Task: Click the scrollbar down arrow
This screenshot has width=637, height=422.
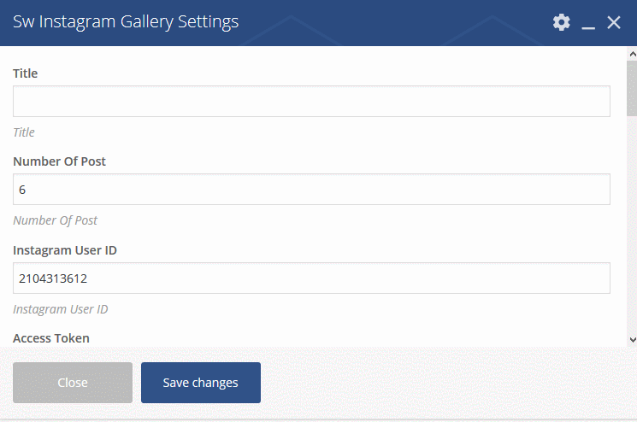Action: coord(632,340)
